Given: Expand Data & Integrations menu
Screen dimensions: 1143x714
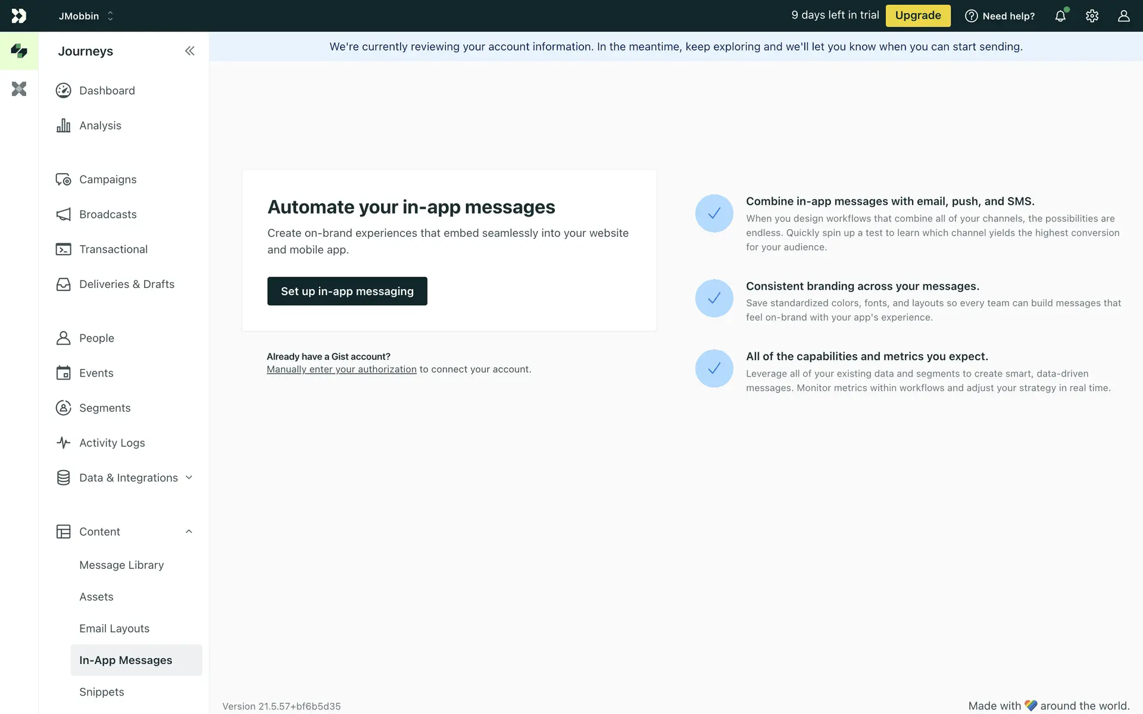Looking at the screenshot, I should click(189, 478).
